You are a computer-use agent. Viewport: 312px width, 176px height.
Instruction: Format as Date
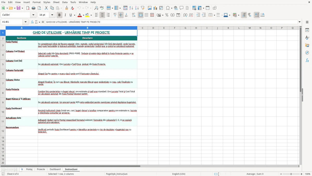pyautogui.click(x=178, y=15)
